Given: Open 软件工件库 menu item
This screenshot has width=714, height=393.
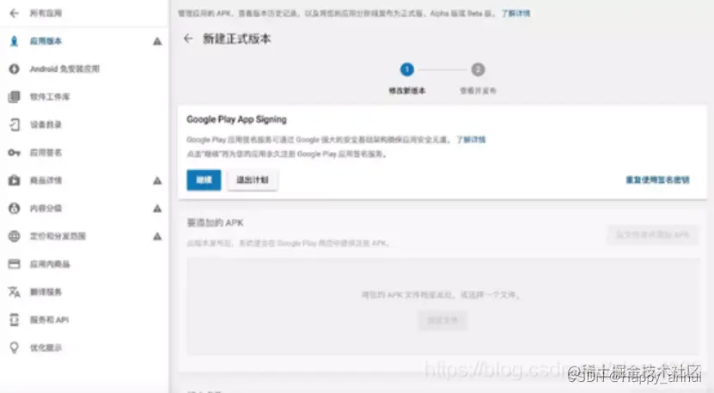Looking at the screenshot, I should pyautogui.click(x=50, y=97).
